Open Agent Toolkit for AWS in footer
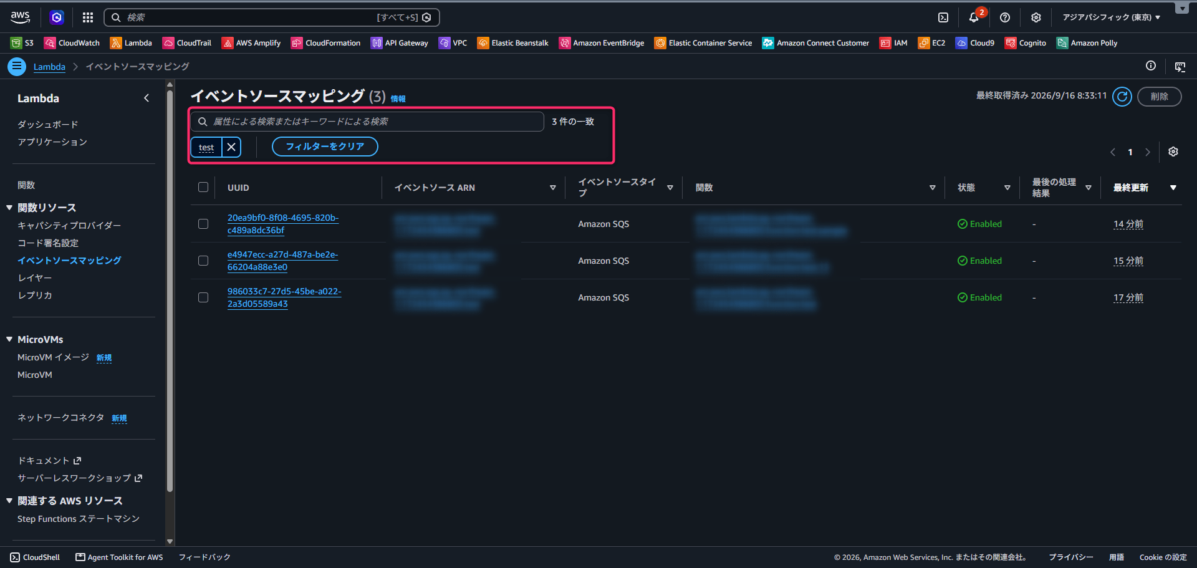Screen dimensions: 1197x568 point(119,557)
